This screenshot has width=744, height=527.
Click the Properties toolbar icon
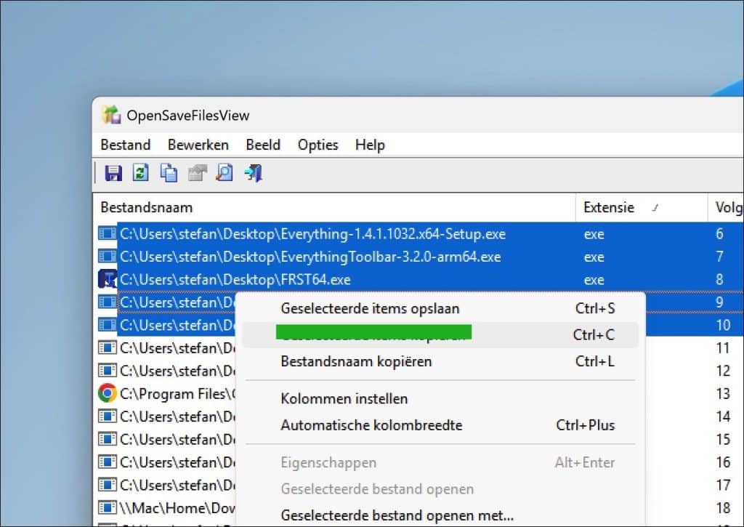point(197,173)
